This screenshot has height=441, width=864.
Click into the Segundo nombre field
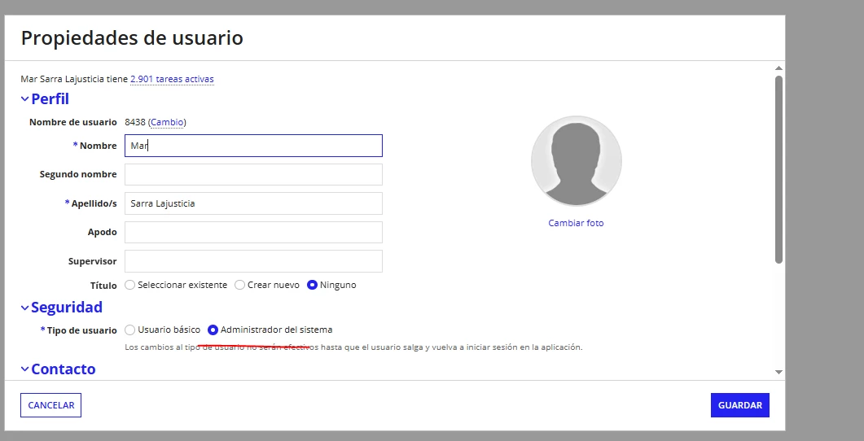coord(253,174)
